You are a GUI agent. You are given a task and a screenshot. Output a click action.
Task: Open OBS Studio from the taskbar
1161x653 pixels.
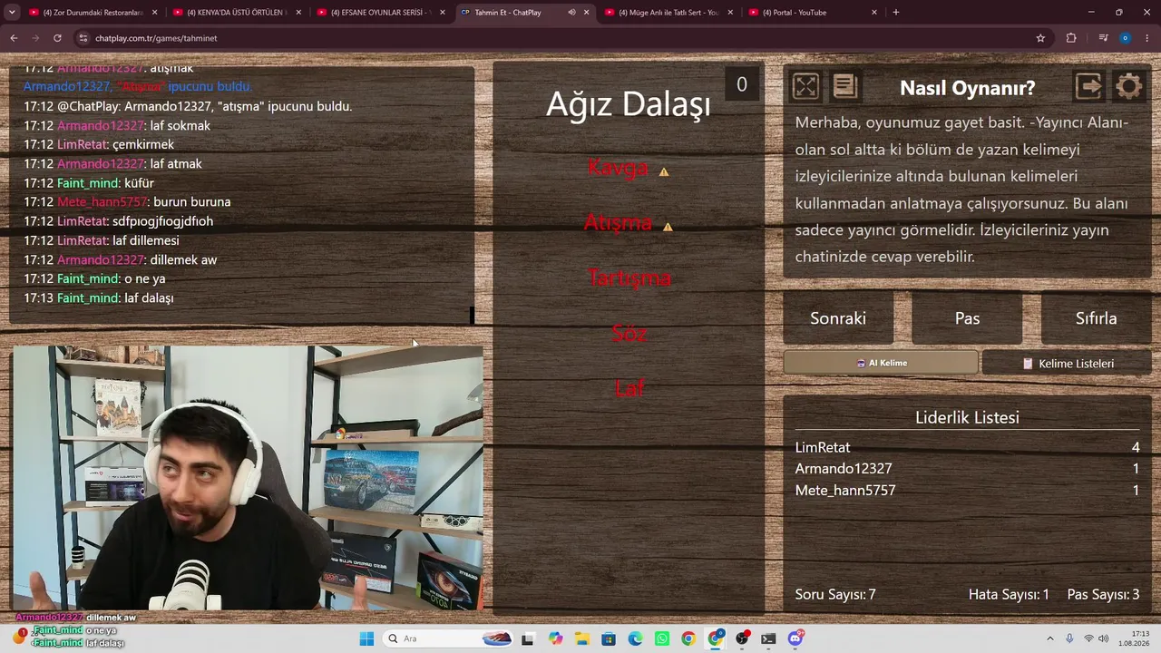742,638
